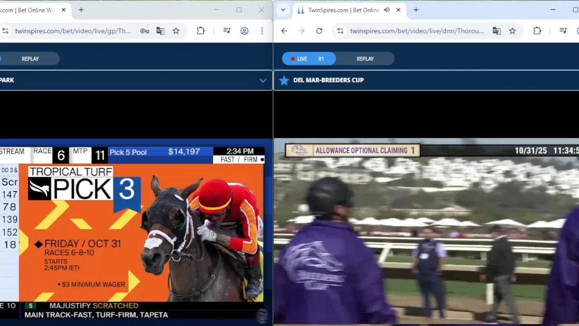
Task: Open extensions puzzle icon in left browser
Action: pyautogui.click(x=201, y=31)
